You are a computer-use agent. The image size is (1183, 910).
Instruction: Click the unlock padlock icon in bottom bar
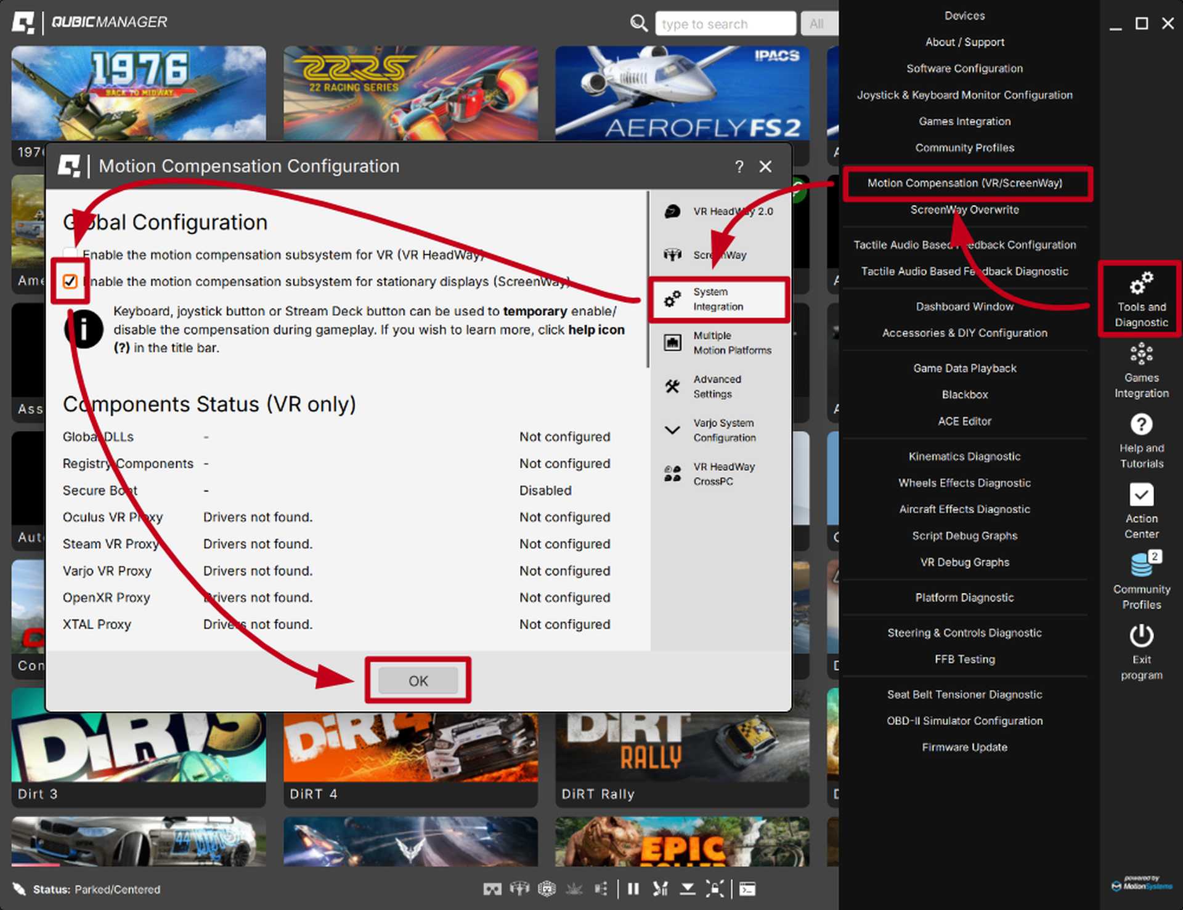click(x=715, y=888)
